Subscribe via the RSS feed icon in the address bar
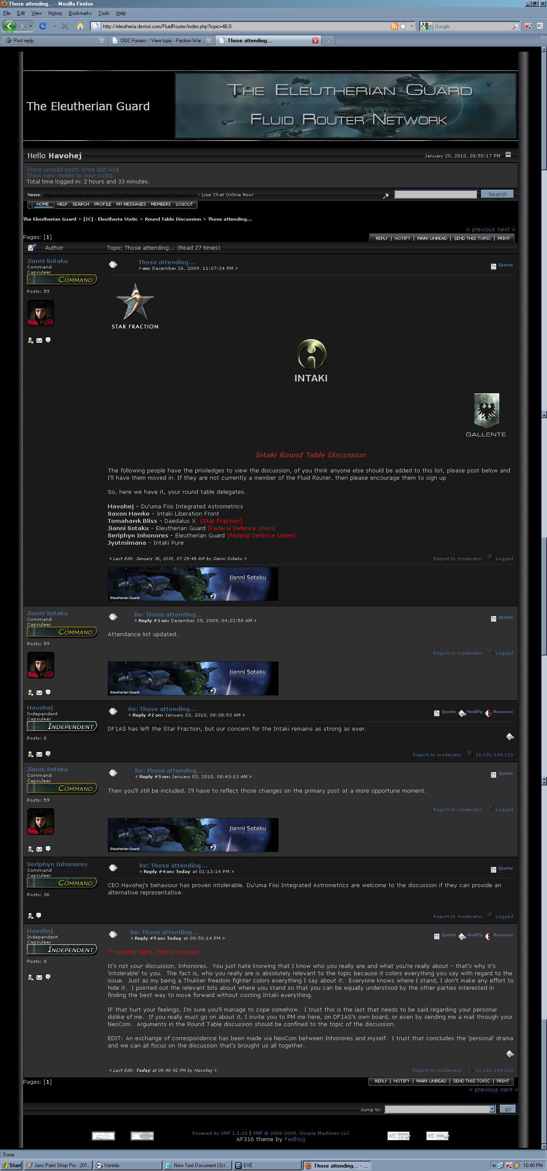Image resolution: width=547 pixels, height=1171 pixels. tap(394, 27)
